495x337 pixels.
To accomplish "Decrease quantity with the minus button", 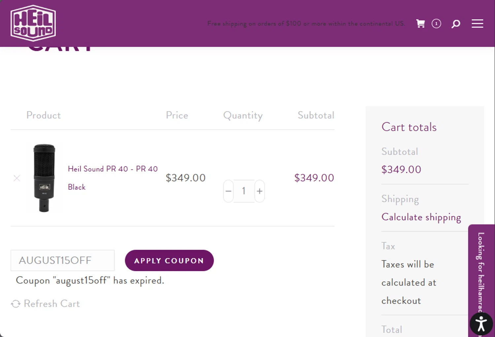I will pyautogui.click(x=228, y=191).
